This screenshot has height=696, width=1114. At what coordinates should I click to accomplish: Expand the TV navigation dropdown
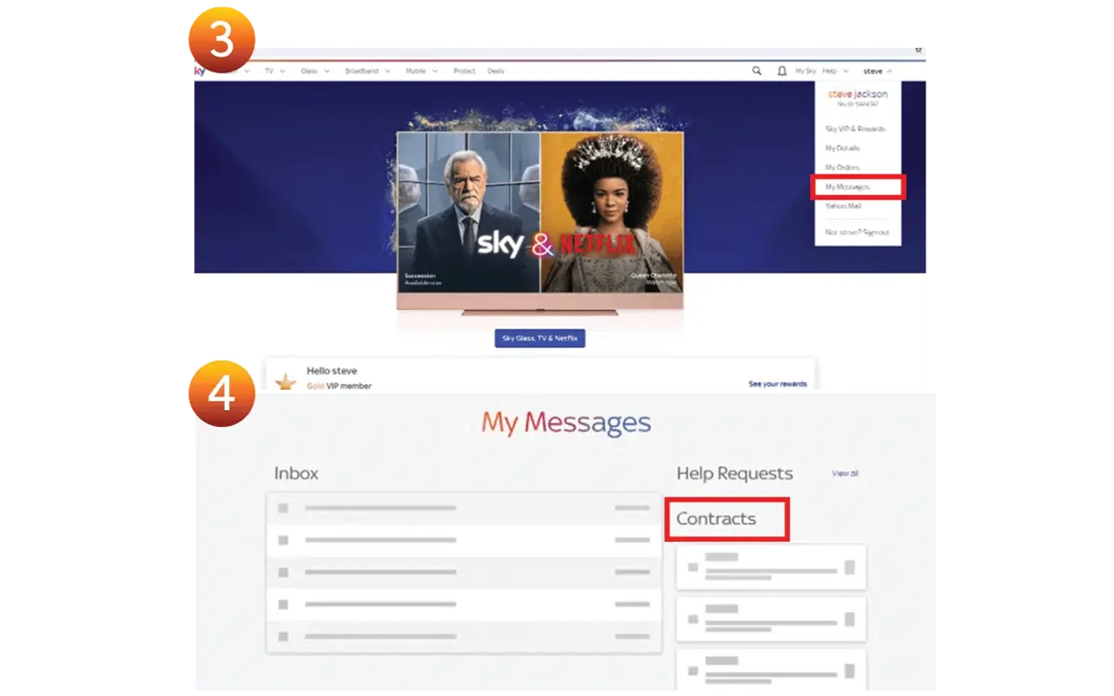click(275, 71)
